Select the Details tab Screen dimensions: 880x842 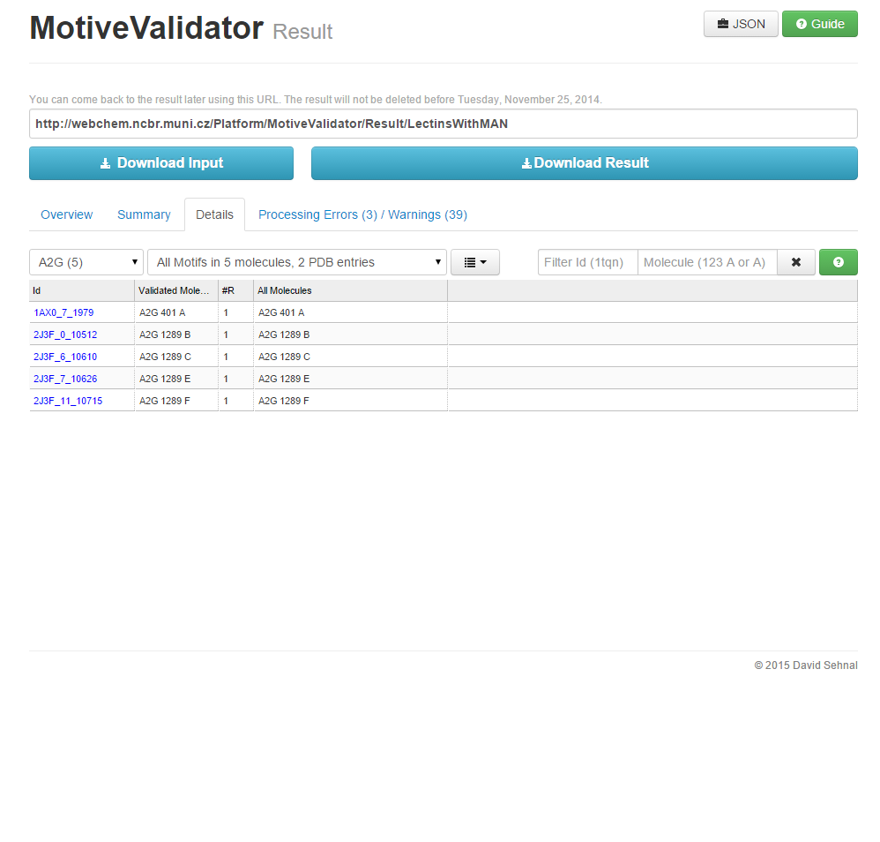click(x=214, y=214)
